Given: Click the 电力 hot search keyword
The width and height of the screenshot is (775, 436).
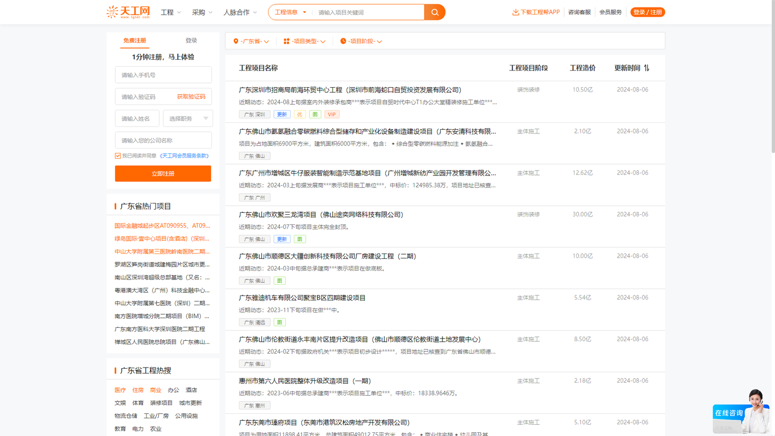Looking at the screenshot, I should click(x=138, y=429).
